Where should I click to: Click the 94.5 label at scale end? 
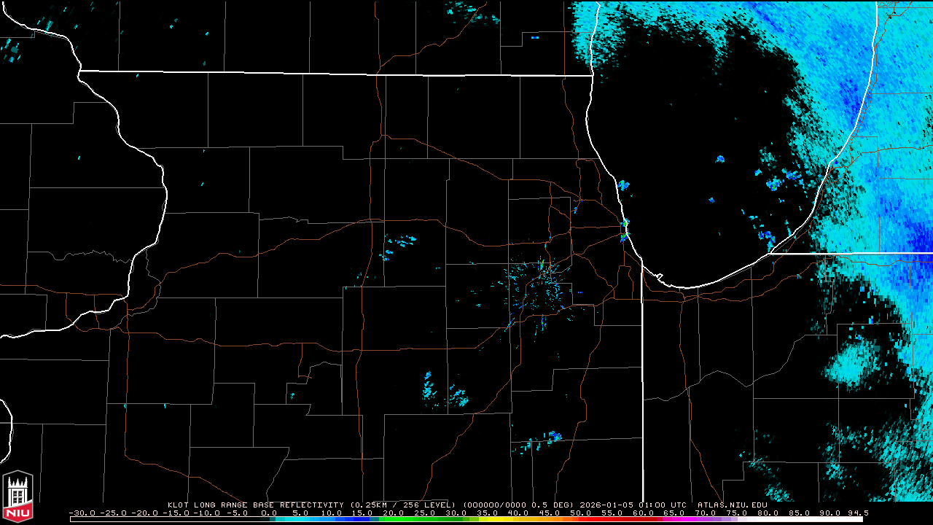(x=856, y=513)
